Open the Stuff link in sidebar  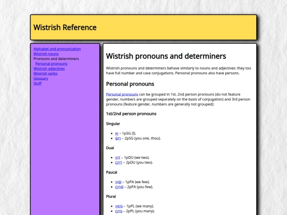click(37, 83)
